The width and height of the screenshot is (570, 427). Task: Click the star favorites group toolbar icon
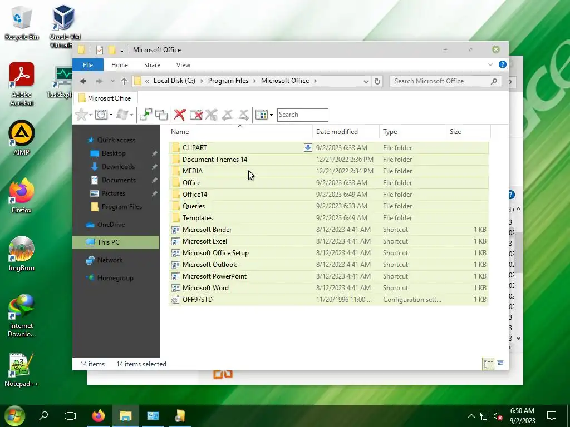[81, 115]
